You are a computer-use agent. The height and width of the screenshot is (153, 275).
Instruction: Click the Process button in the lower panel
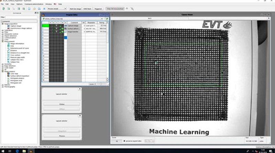[62, 136]
